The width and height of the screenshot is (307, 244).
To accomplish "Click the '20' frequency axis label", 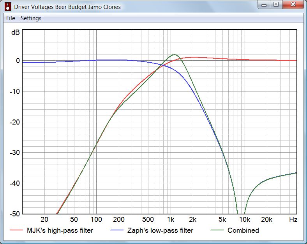I will [44, 219].
